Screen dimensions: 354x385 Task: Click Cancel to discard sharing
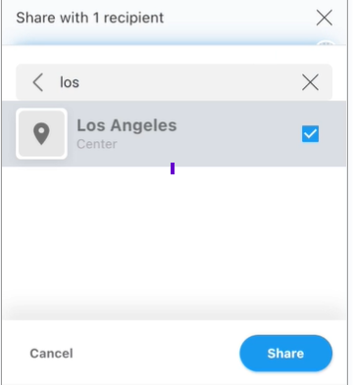point(51,354)
